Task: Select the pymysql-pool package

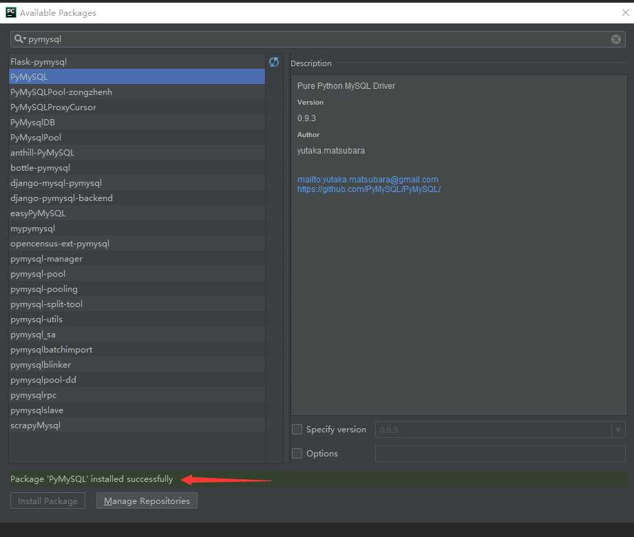Action: pos(137,274)
